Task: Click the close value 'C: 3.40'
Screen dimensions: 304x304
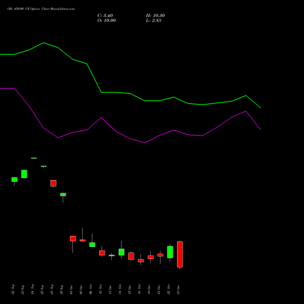Action: coord(105,16)
